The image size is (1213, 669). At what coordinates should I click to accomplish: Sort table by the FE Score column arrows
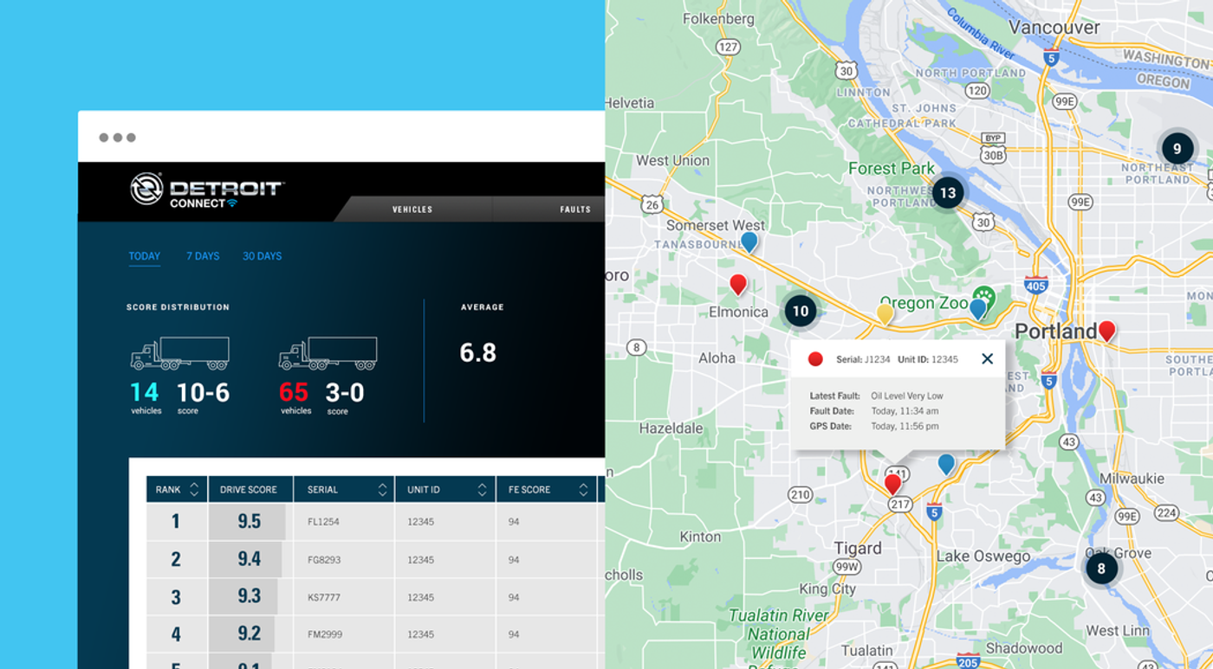(583, 490)
